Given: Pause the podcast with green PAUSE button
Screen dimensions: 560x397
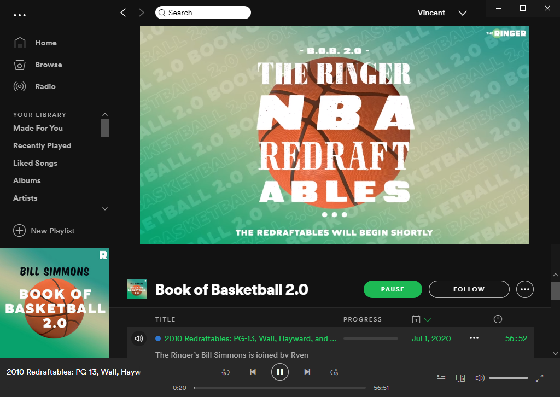Looking at the screenshot, I should pos(393,289).
